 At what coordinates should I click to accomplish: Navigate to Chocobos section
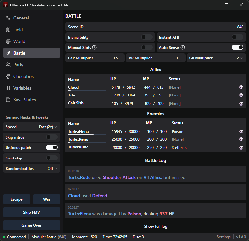click(32, 76)
